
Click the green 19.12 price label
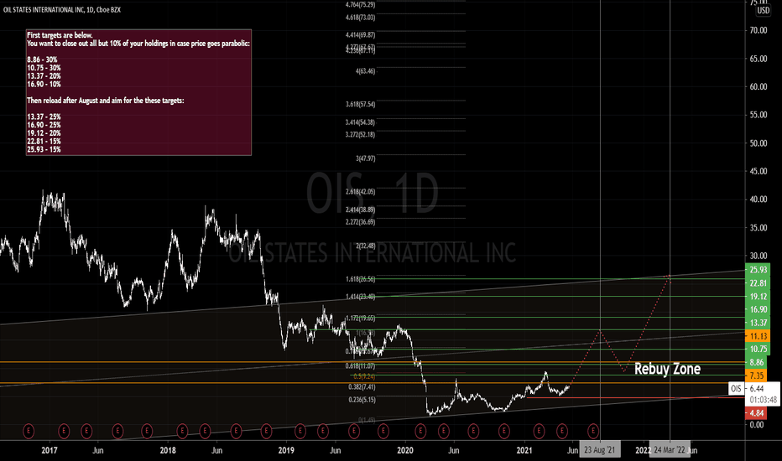758,297
